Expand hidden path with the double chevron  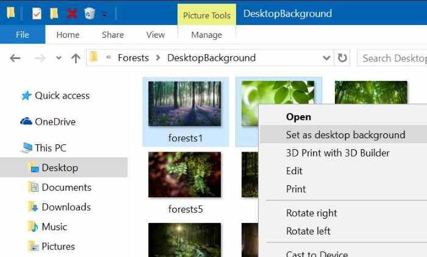[x=109, y=57]
